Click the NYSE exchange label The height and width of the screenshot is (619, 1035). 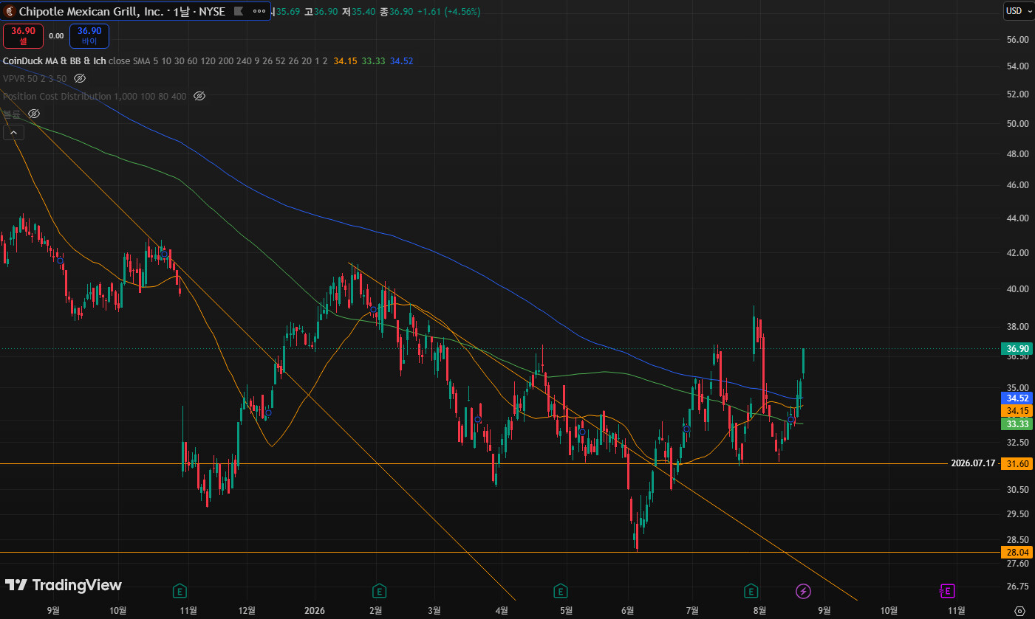[x=212, y=12]
